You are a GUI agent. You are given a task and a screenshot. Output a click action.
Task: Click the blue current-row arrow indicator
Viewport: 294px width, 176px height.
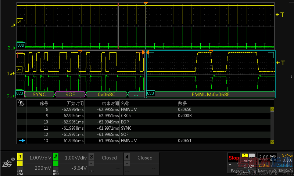[x=22, y=141]
